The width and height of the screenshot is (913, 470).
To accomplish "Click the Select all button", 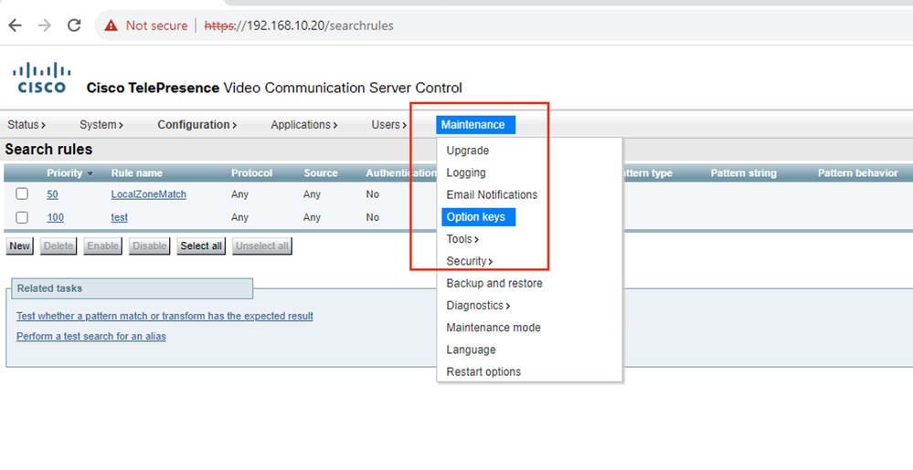I will coord(201,246).
